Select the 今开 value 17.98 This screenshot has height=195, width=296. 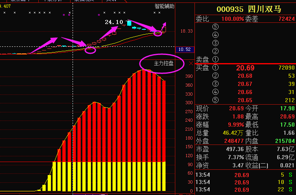point(287,108)
